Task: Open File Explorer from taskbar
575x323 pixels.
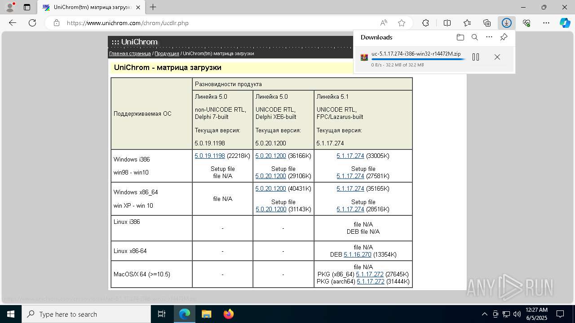Action: [x=206, y=314]
